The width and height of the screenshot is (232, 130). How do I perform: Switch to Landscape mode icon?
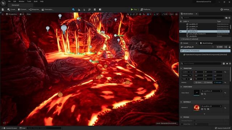coord(79,9)
